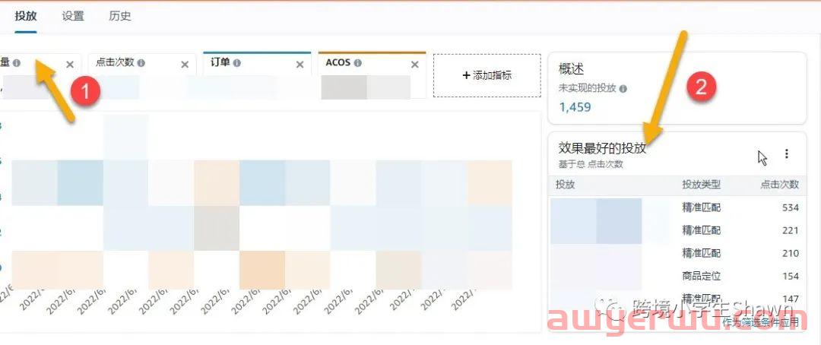Click the 效果最好的投放 heading

coord(602,148)
